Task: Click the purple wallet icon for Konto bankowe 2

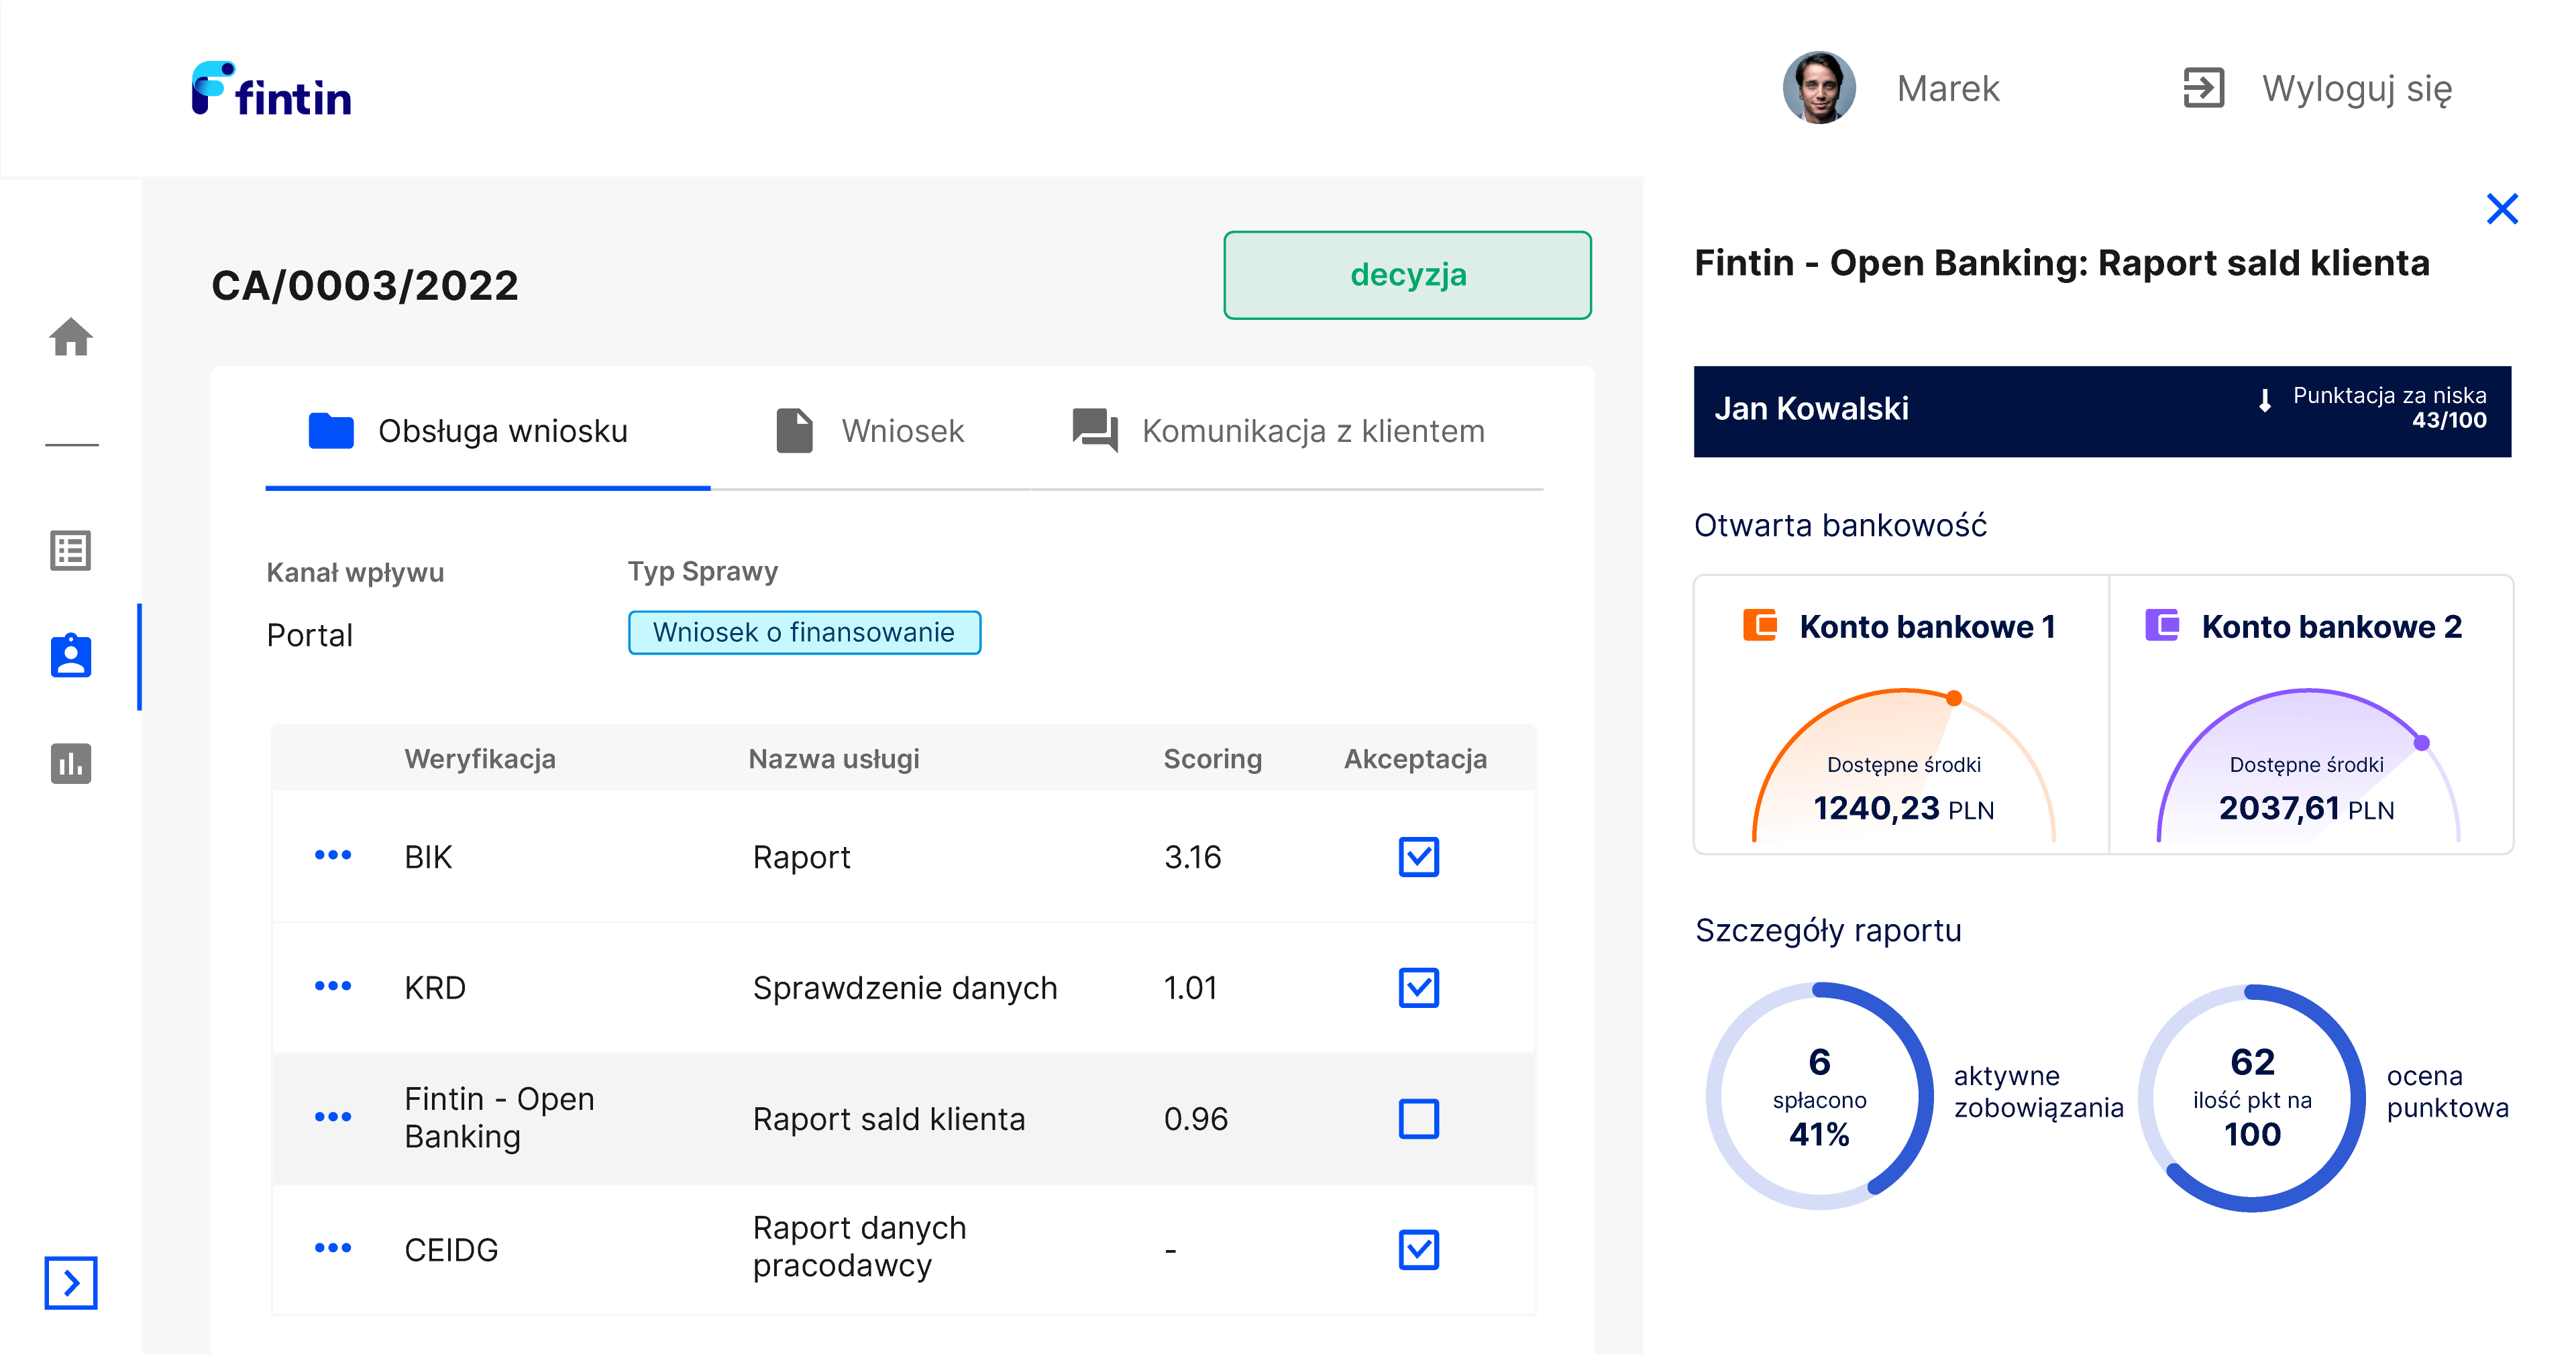Action: tap(2162, 626)
